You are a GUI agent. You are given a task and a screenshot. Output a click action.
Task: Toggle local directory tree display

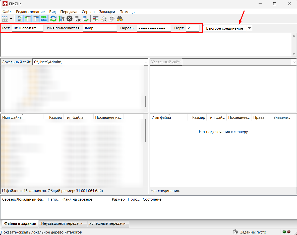click(x=27, y=19)
